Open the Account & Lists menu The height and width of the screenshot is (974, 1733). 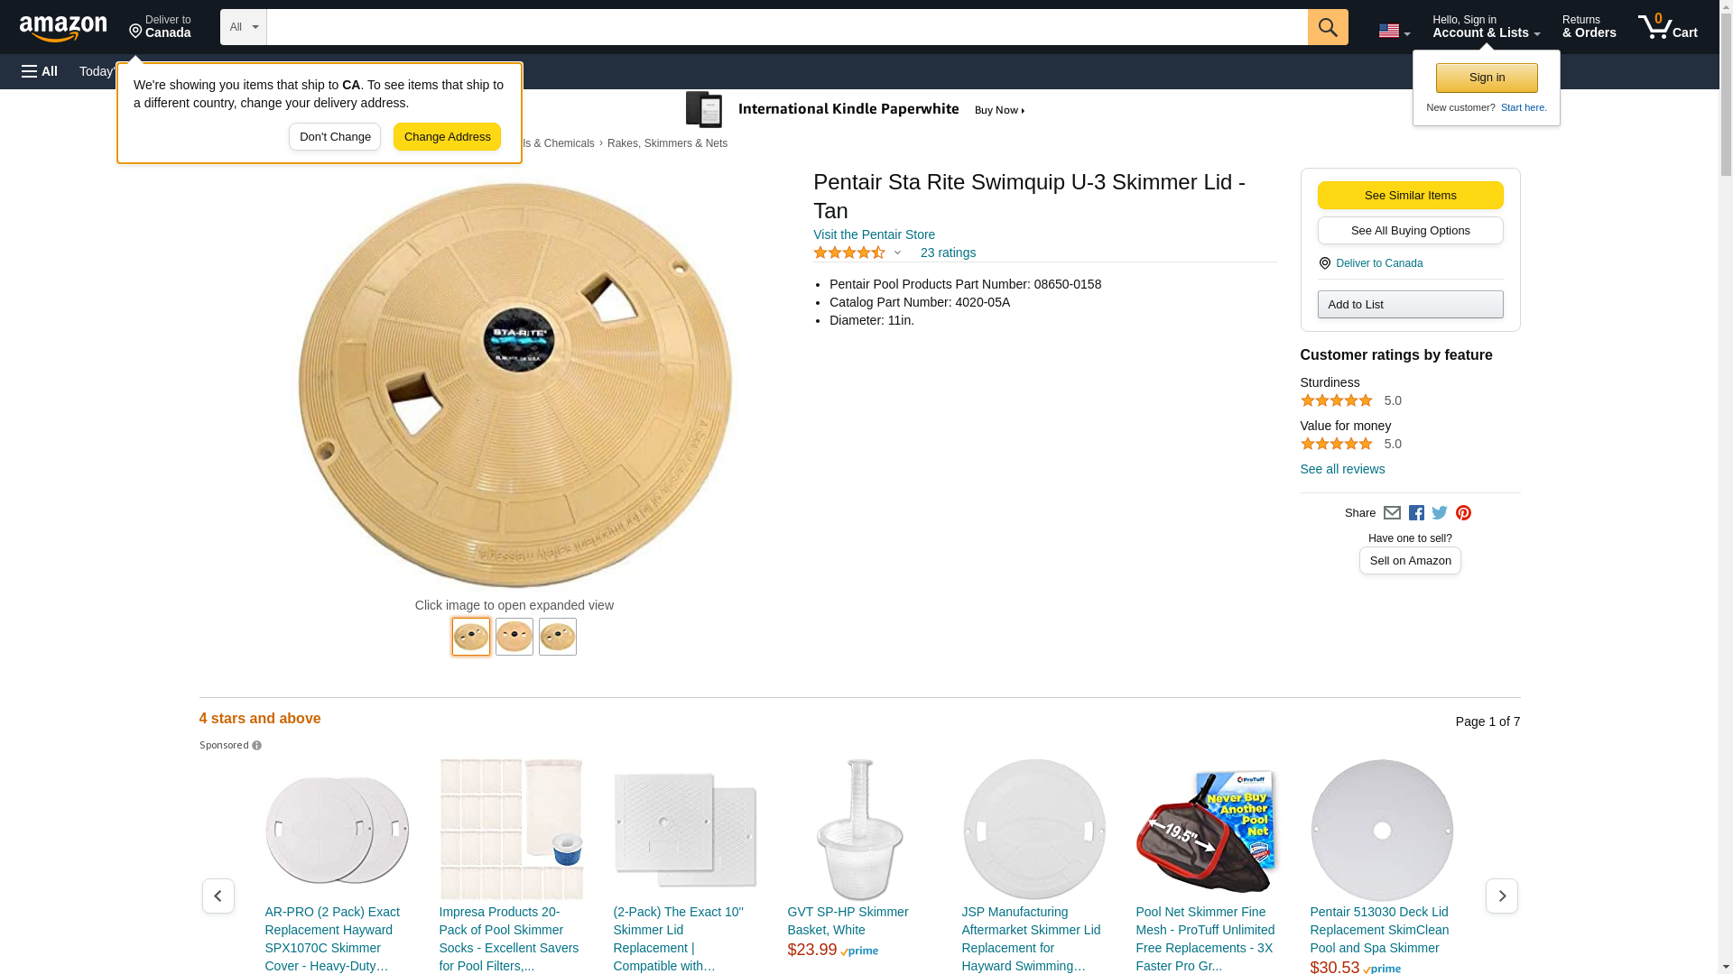point(1486,27)
